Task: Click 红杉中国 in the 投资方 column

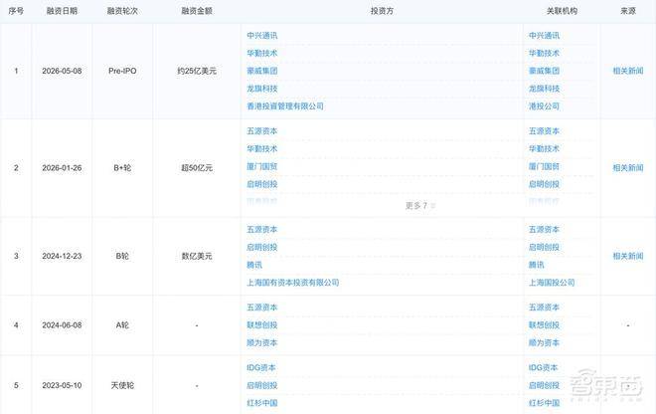Action: pos(261,403)
